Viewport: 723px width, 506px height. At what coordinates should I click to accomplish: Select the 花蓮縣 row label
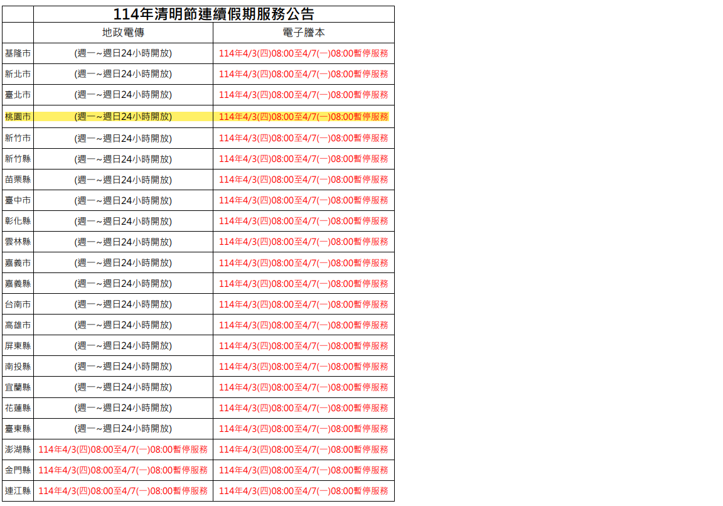pos(18,408)
